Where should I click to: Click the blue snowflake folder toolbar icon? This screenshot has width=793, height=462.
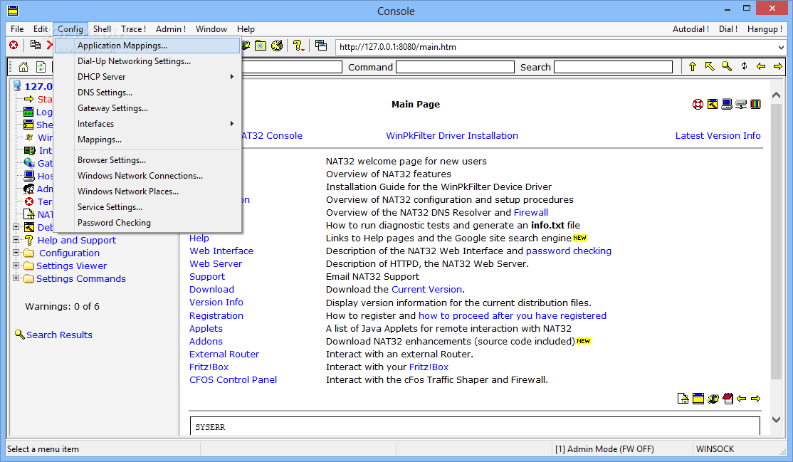[261, 46]
